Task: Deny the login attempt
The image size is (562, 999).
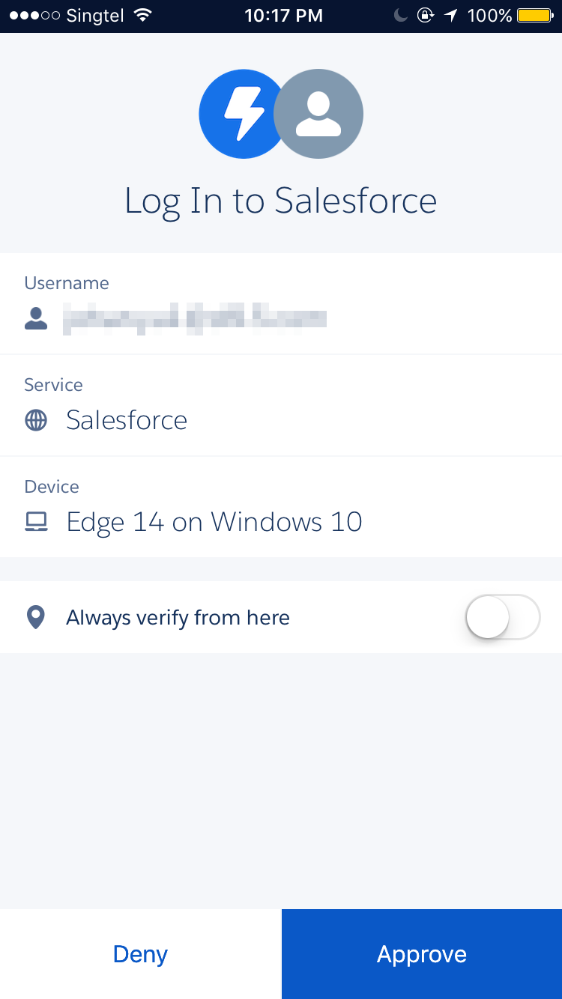Action: (139, 953)
